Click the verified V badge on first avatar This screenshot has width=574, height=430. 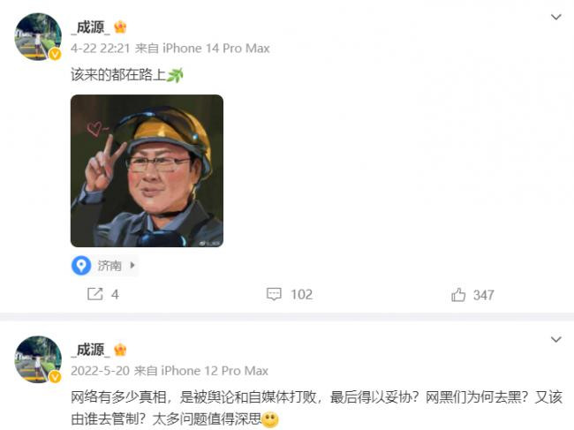55,54
